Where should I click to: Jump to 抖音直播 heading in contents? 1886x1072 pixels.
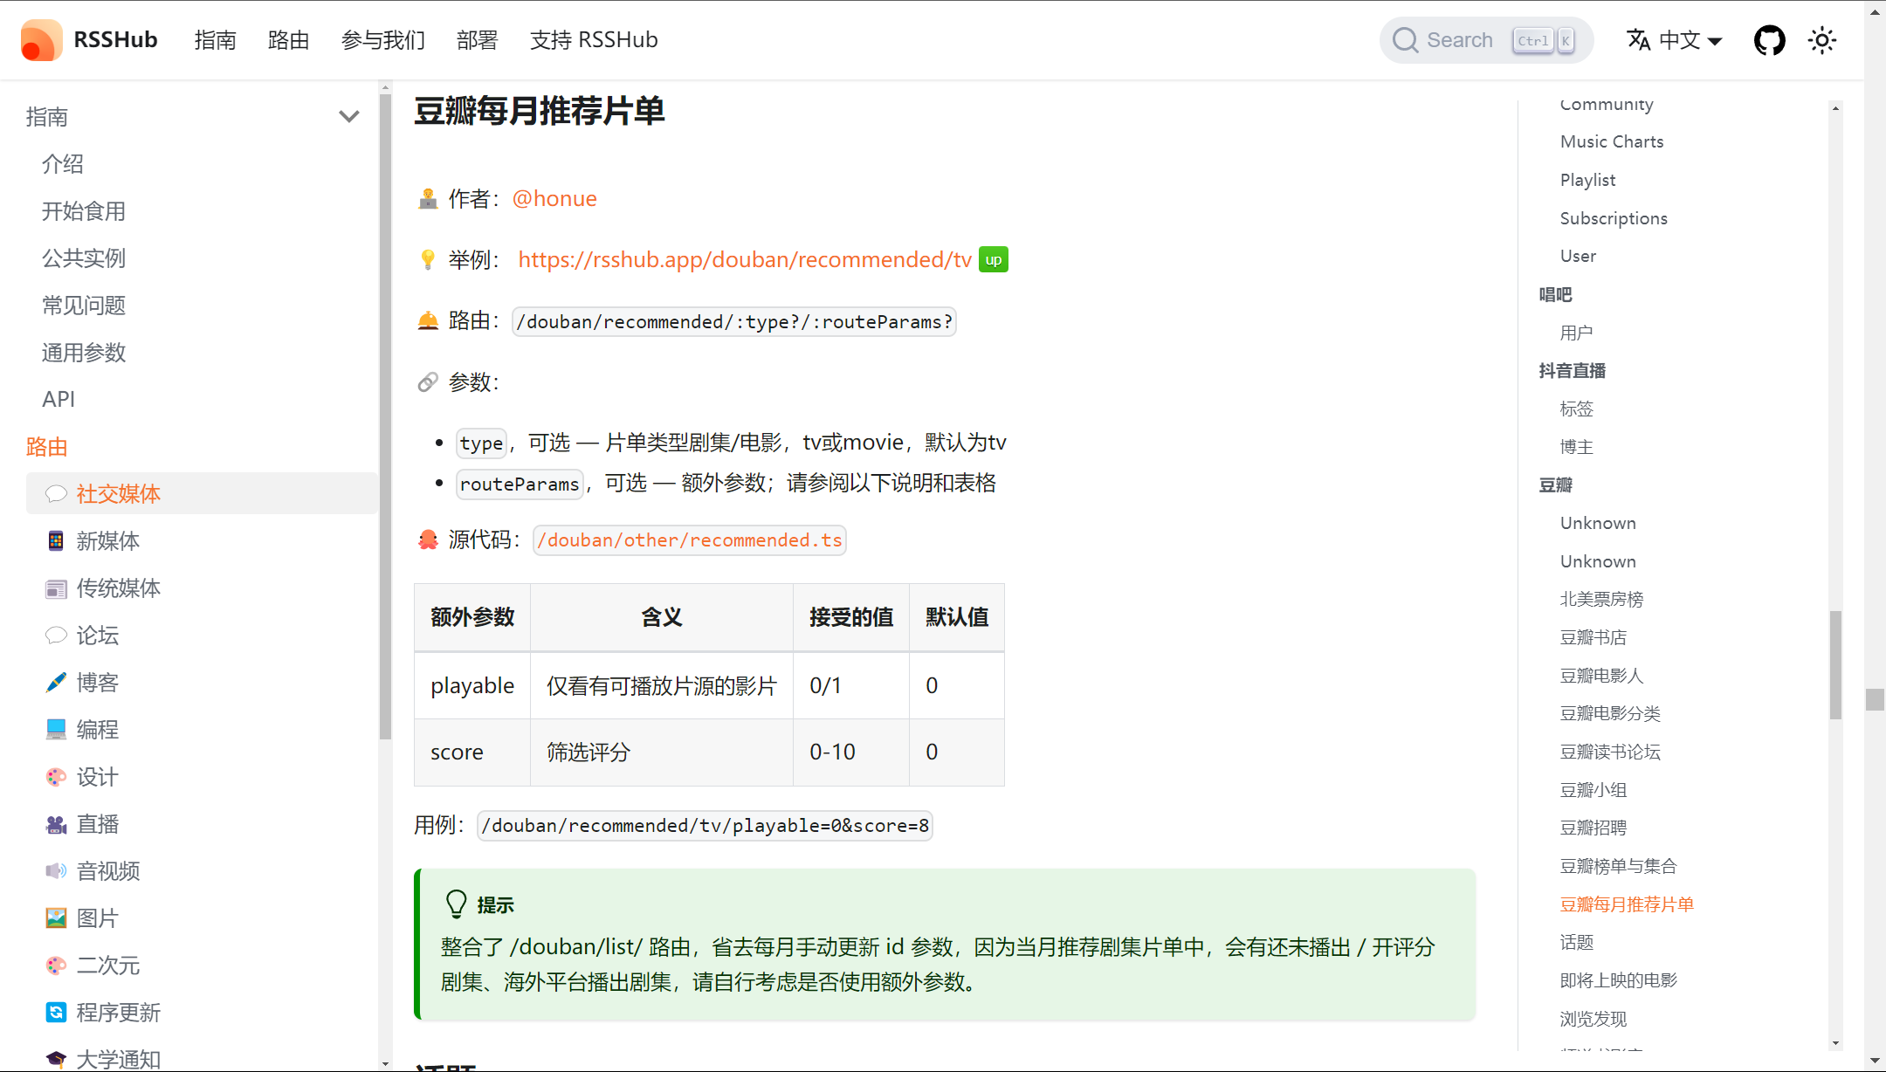click(x=1572, y=370)
